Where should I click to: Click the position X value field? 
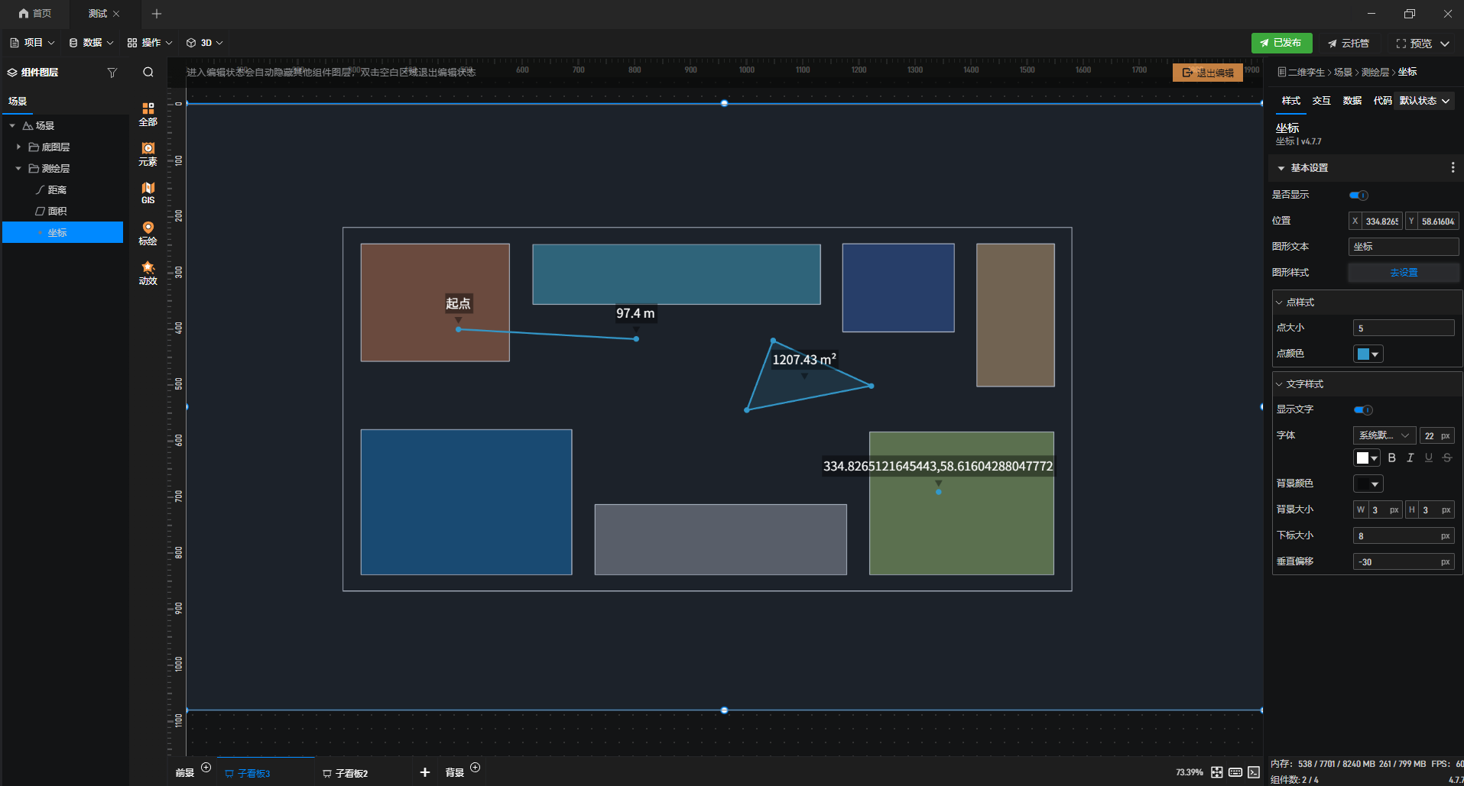1381,222
